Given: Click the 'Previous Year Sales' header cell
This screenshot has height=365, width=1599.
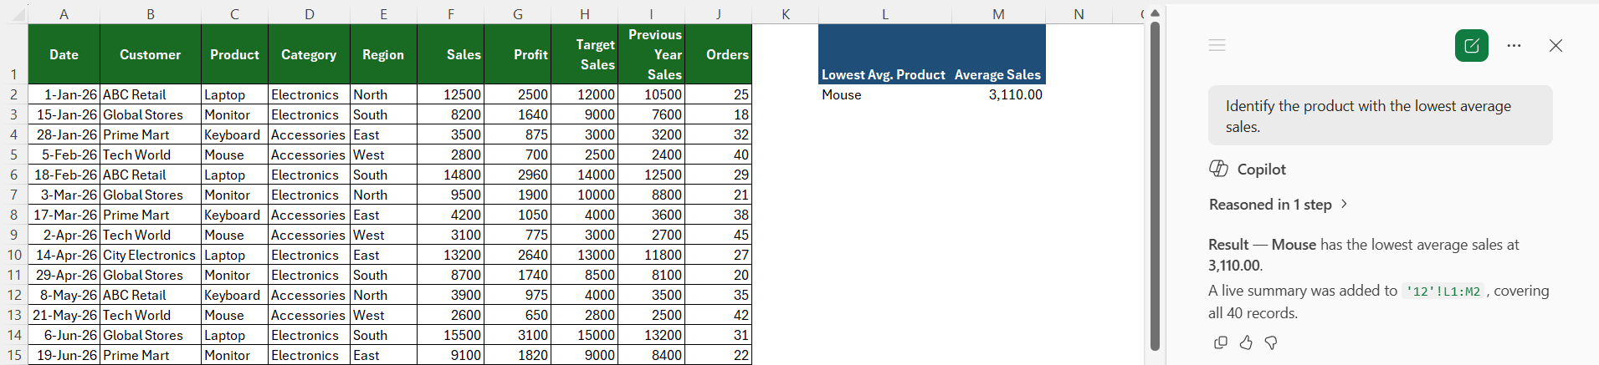Looking at the screenshot, I should (651, 54).
